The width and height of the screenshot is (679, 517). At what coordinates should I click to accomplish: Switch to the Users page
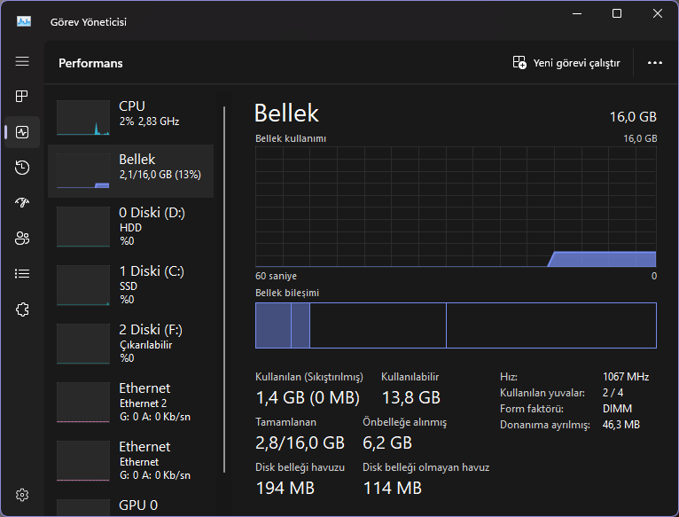[22, 239]
